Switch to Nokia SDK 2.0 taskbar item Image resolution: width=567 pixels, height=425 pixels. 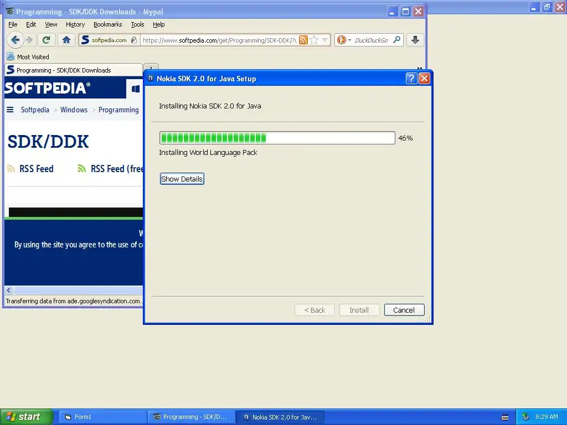click(280, 417)
